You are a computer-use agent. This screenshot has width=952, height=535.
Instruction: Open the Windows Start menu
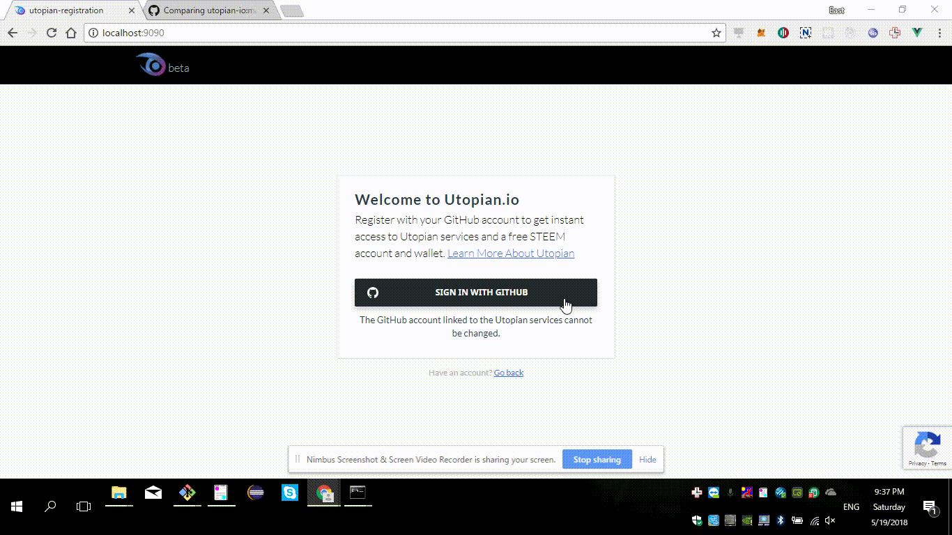(x=17, y=507)
